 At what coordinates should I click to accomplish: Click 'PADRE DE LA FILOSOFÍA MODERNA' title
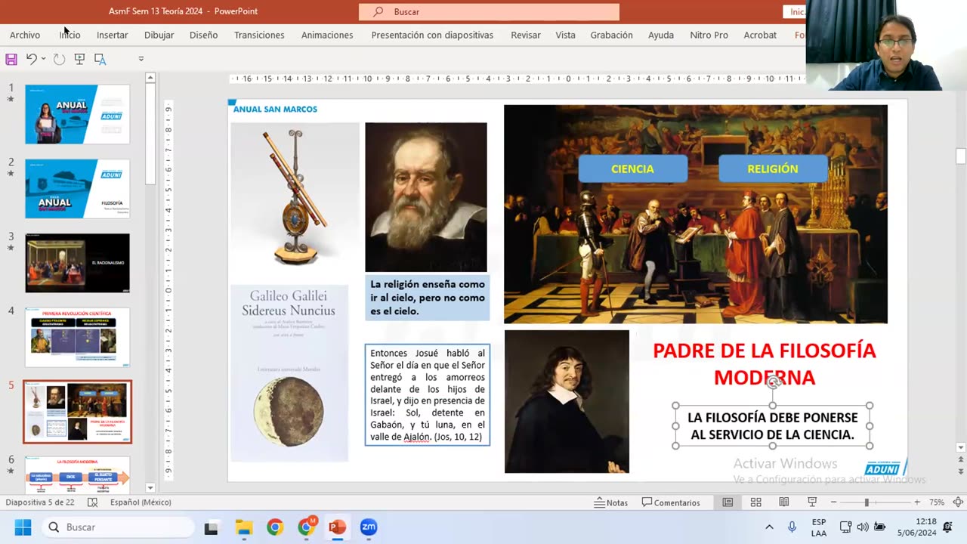pos(765,363)
